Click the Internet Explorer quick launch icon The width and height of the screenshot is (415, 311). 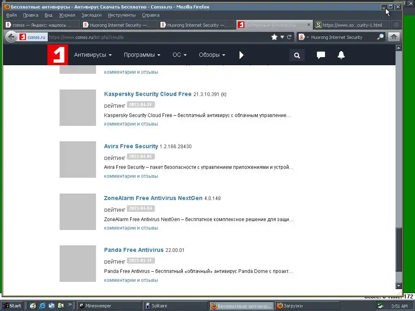coord(42,306)
